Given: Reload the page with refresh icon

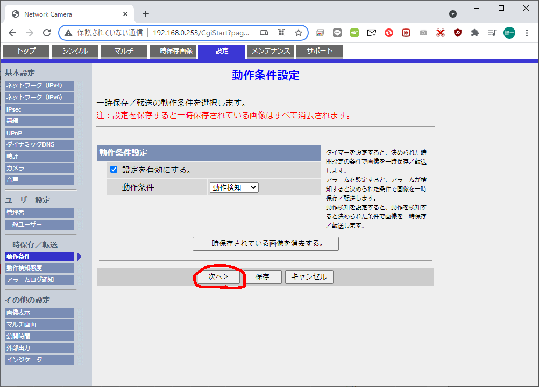Looking at the screenshot, I should click(47, 33).
